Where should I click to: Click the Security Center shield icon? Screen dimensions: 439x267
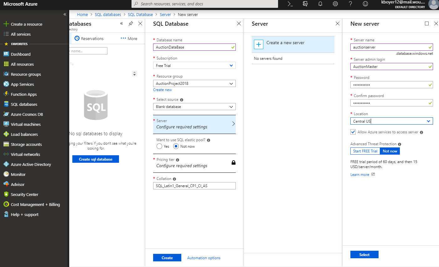pyautogui.click(x=6, y=194)
